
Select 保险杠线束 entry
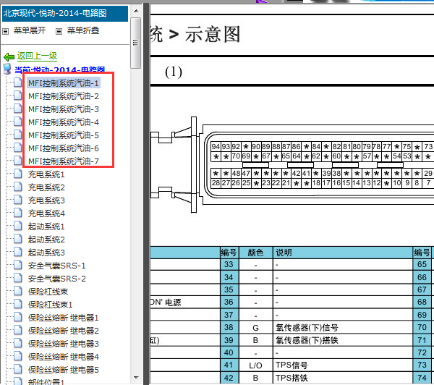(x=48, y=292)
